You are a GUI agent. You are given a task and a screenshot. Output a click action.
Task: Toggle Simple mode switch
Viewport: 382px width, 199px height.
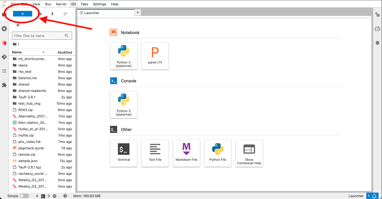[24, 196]
